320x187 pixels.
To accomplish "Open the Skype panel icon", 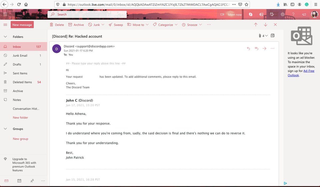I will pyautogui.click(x=251, y=14).
